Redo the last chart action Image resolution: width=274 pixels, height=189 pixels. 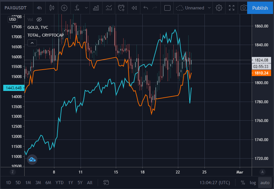click(155, 8)
